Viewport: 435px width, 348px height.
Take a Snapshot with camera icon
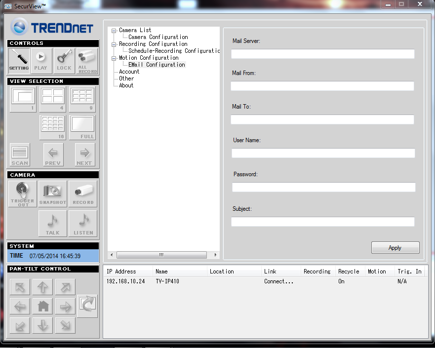[x=53, y=194]
